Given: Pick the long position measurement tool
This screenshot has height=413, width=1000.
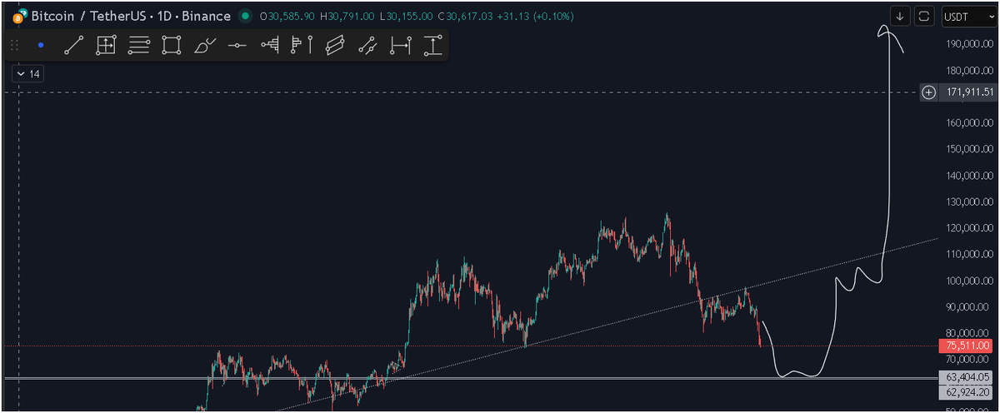Looking at the screenshot, I should pos(106,46).
